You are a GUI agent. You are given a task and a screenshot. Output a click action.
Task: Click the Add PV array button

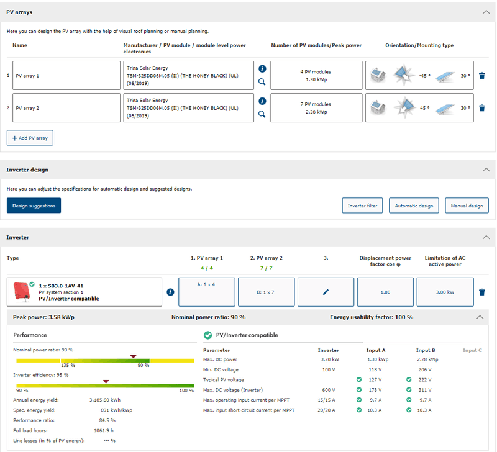[30, 138]
